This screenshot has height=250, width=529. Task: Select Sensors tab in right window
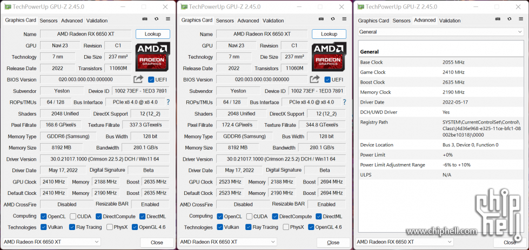point(401,21)
